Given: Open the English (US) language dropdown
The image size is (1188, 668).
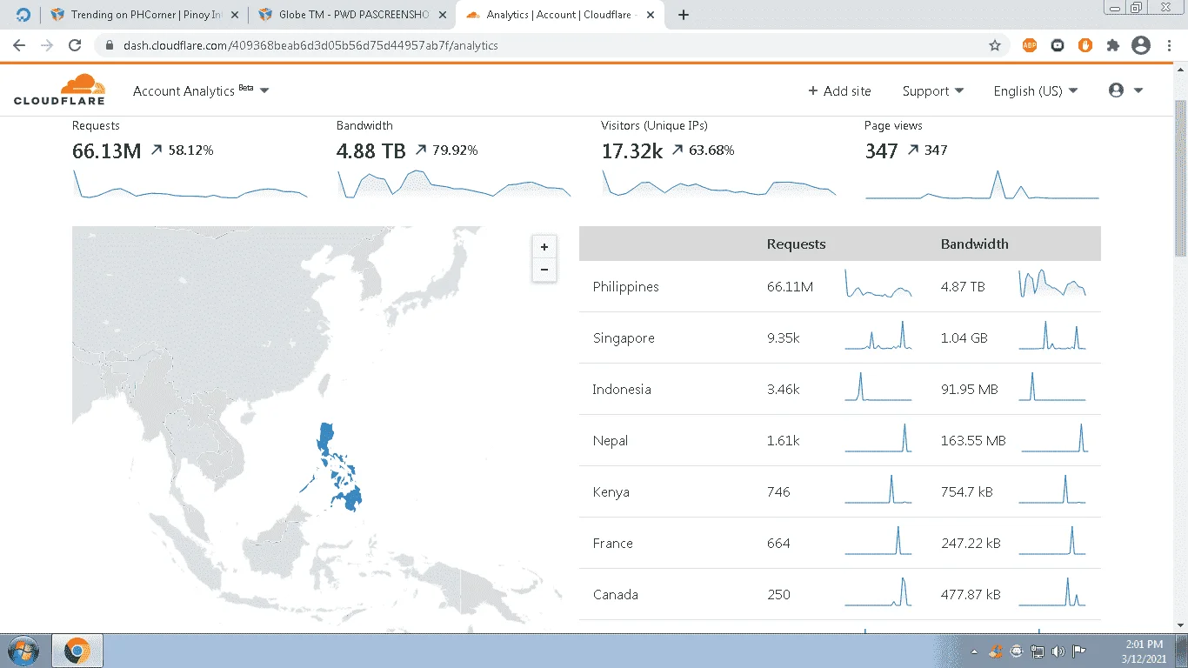Looking at the screenshot, I should coord(1036,90).
